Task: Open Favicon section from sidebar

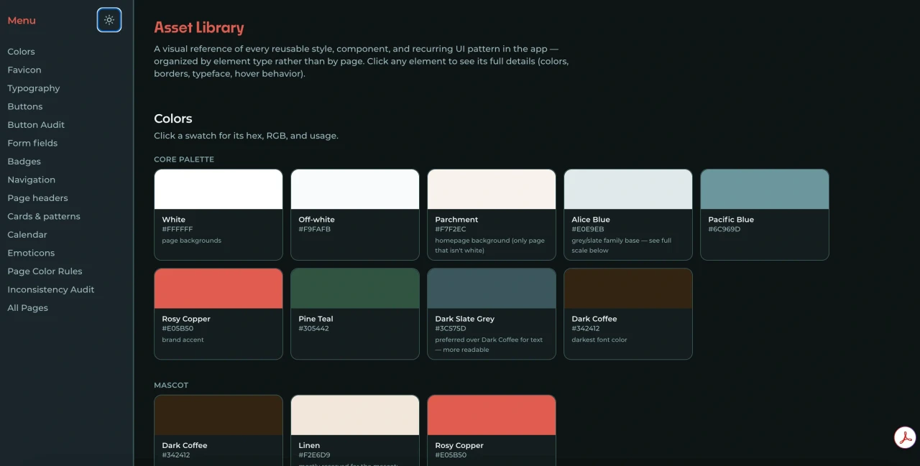Action: click(x=24, y=70)
